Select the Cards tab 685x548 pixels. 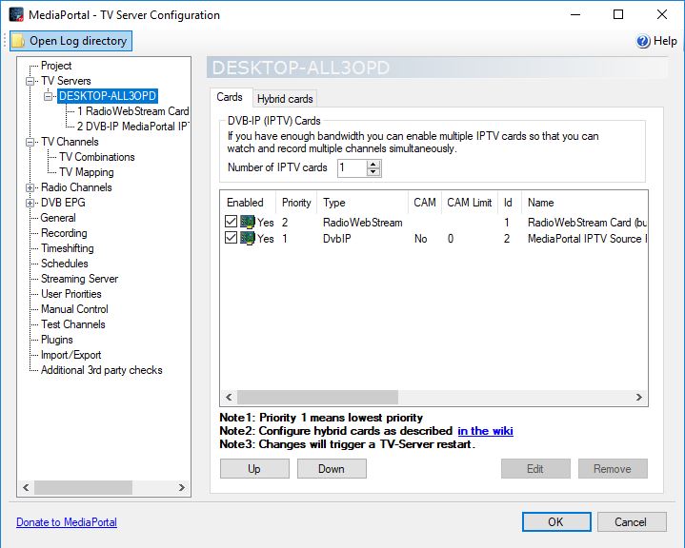(x=230, y=97)
